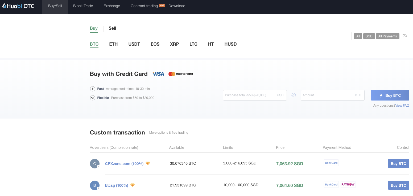Image resolution: width=413 pixels, height=196 pixels.
Task: Click the 10,000-100,000 SGD limits value
Action: coord(241,185)
